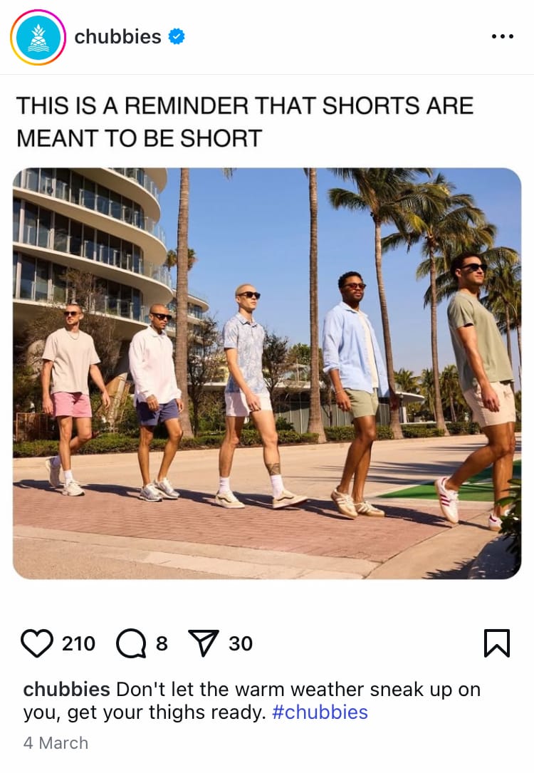Open comments via the speech bubble icon
The image size is (534, 773).
(131, 643)
